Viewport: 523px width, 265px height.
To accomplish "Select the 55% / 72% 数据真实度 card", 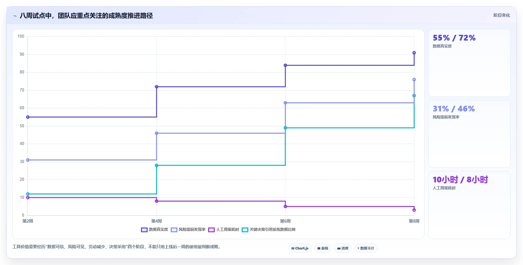I will click(x=469, y=63).
